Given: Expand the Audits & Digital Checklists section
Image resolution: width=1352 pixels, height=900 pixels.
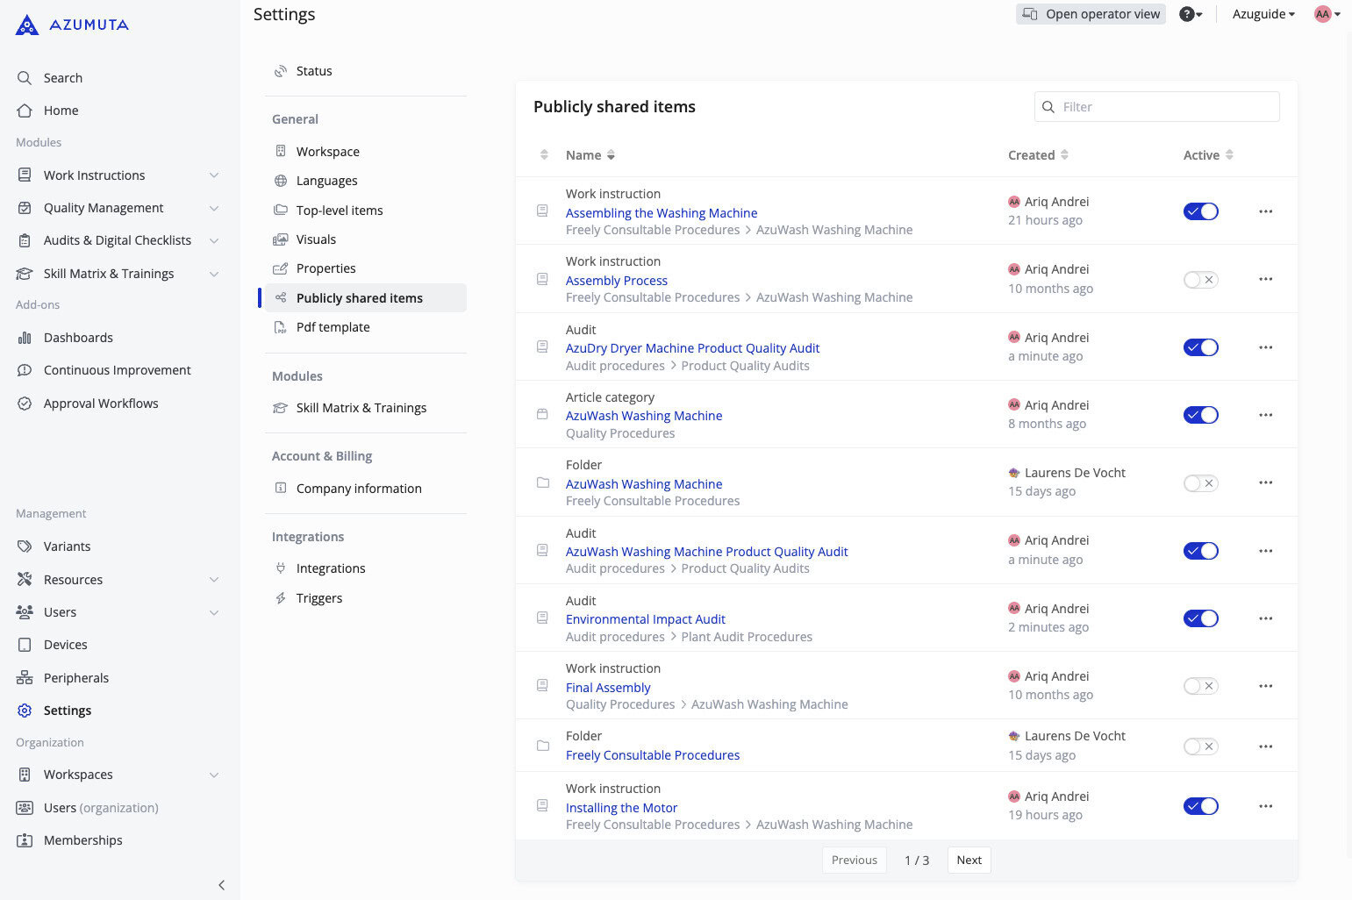Looking at the screenshot, I should [x=214, y=240].
